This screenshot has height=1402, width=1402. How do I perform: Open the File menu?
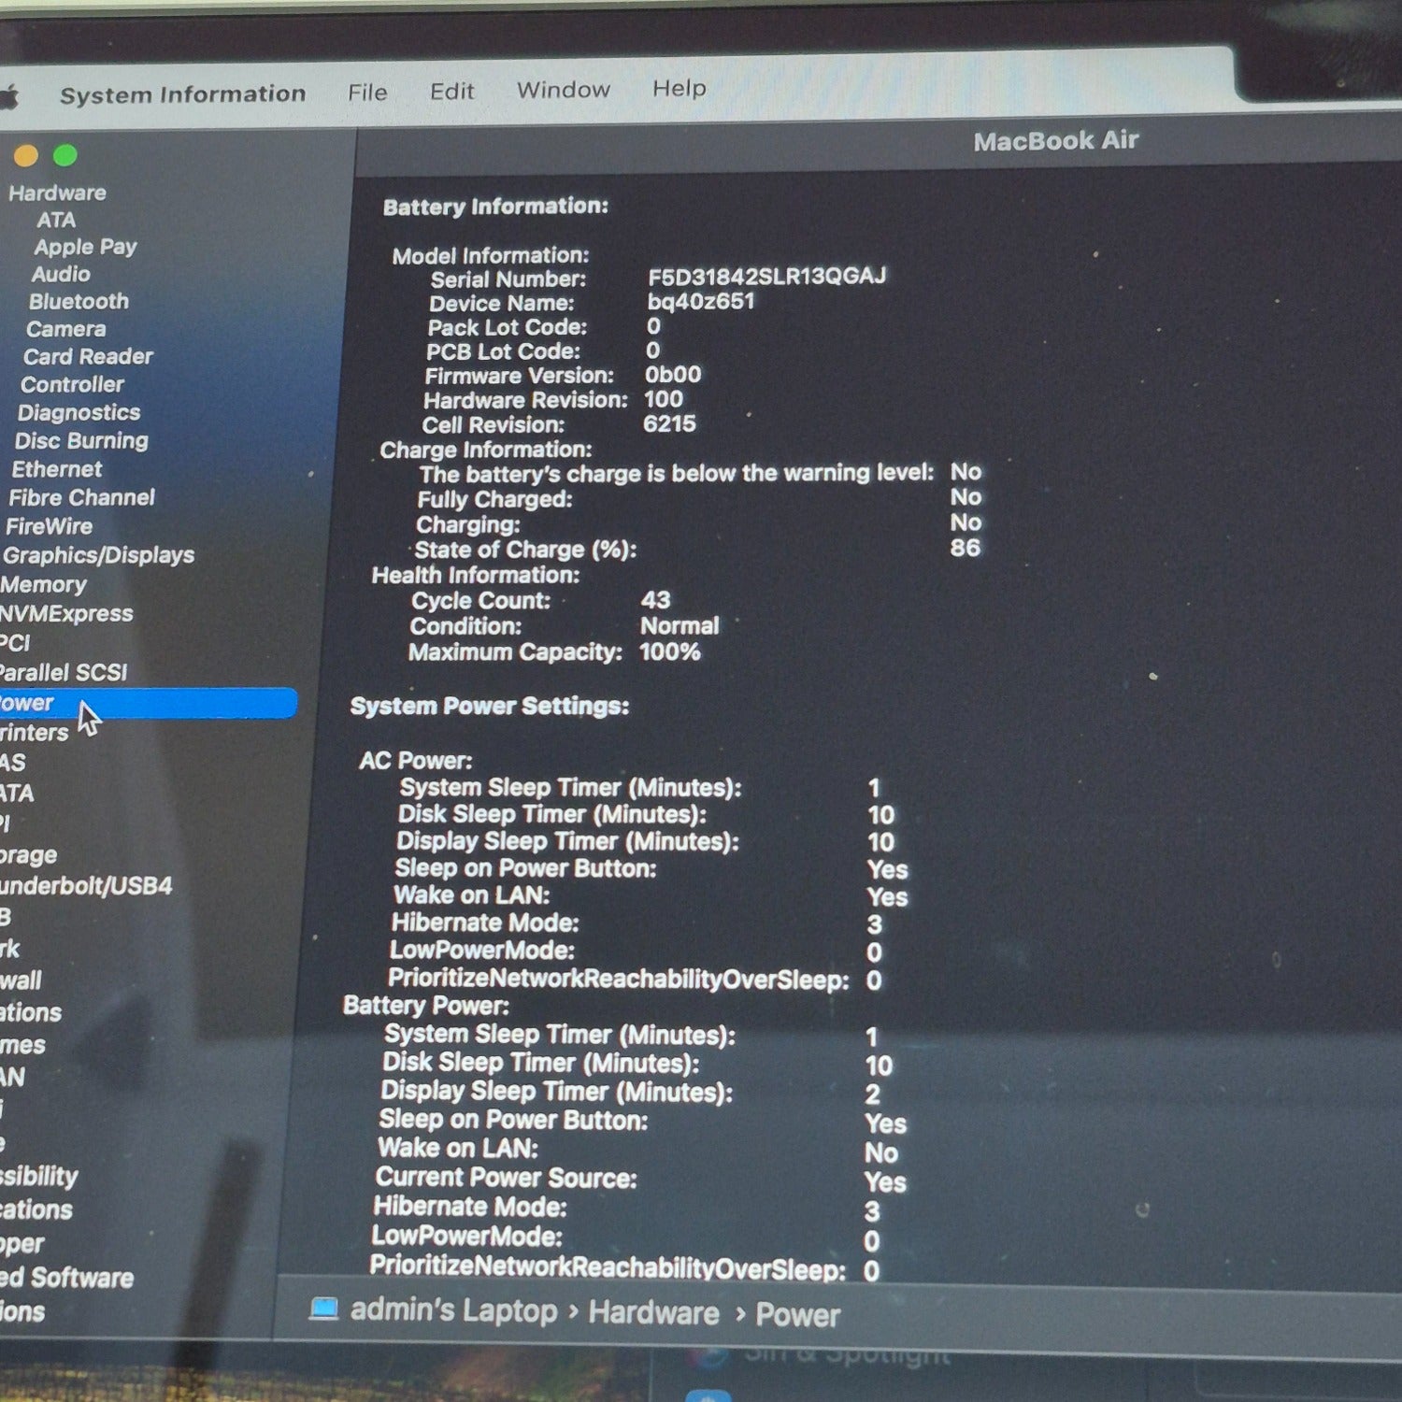[x=367, y=93]
